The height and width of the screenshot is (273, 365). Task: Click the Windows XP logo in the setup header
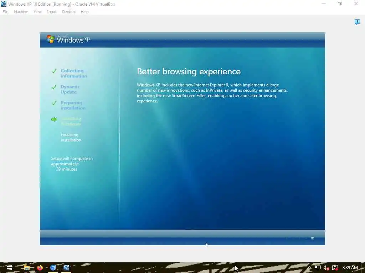68,39
